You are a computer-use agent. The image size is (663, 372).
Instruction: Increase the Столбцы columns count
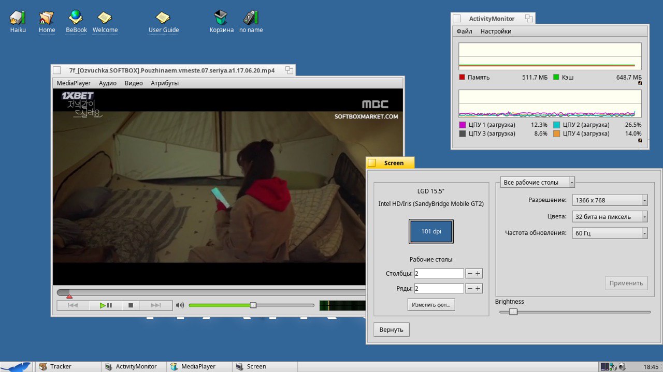(x=478, y=273)
